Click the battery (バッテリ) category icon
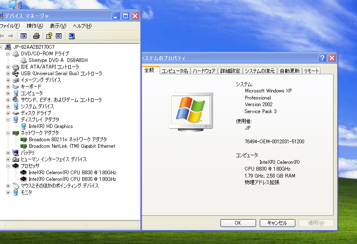The image size is (357, 244). [x=15, y=152]
